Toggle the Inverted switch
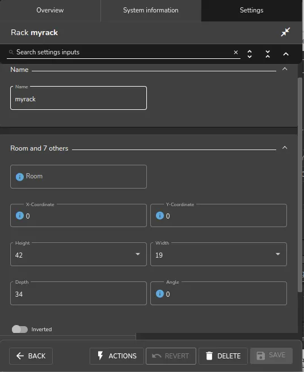 pyautogui.click(x=20, y=330)
